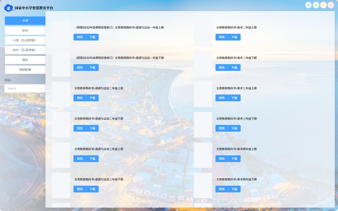338x211 pixels.
Task: Click the red X icon at top right
Action: (x=331, y=5)
